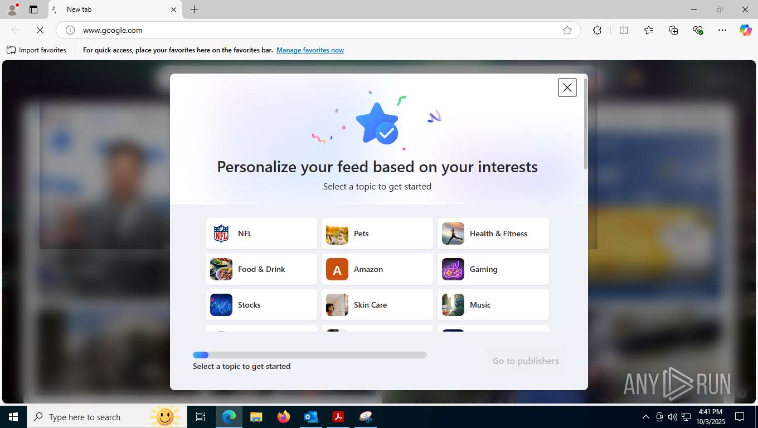Click the topic selection progress bar

(310, 355)
